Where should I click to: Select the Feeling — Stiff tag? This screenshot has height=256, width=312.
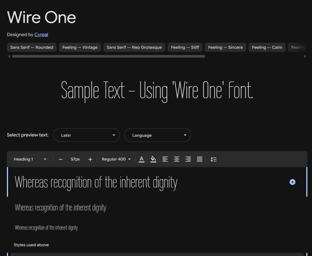point(185,47)
